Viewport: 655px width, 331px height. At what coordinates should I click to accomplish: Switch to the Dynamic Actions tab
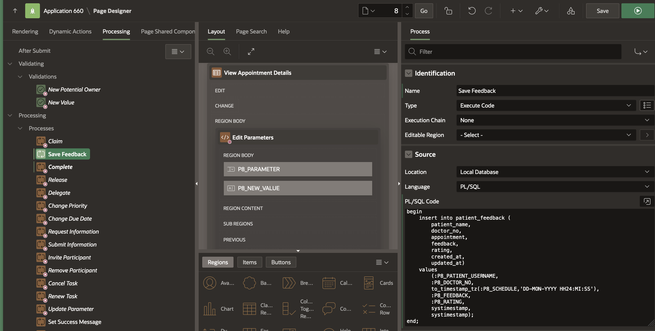pyautogui.click(x=70, y=31)
